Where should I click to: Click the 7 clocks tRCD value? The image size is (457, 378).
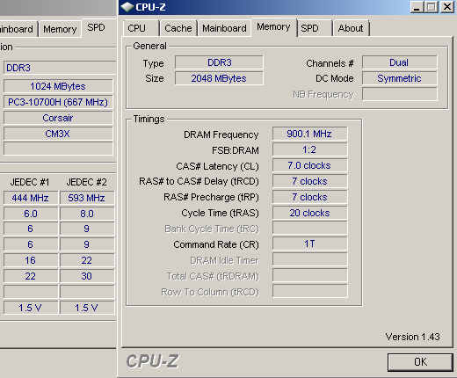click(310, 181)
